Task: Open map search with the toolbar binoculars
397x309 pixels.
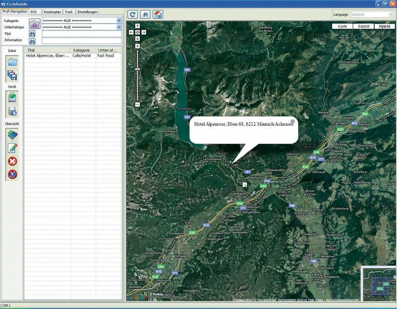Action: pyautogui.click(x=145, y=14)
